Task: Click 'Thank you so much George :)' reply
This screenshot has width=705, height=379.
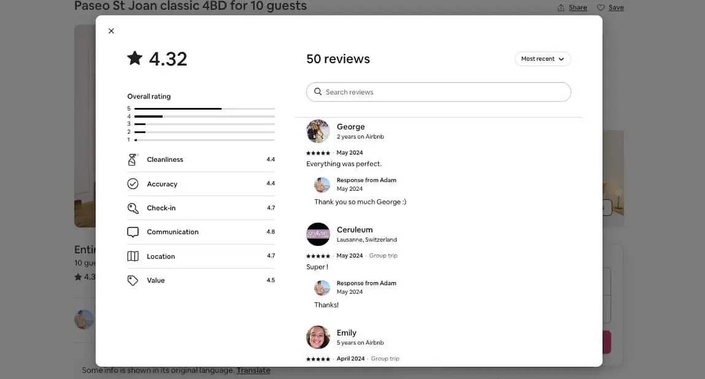Action: pyautogui.click(x=360, y=202)
